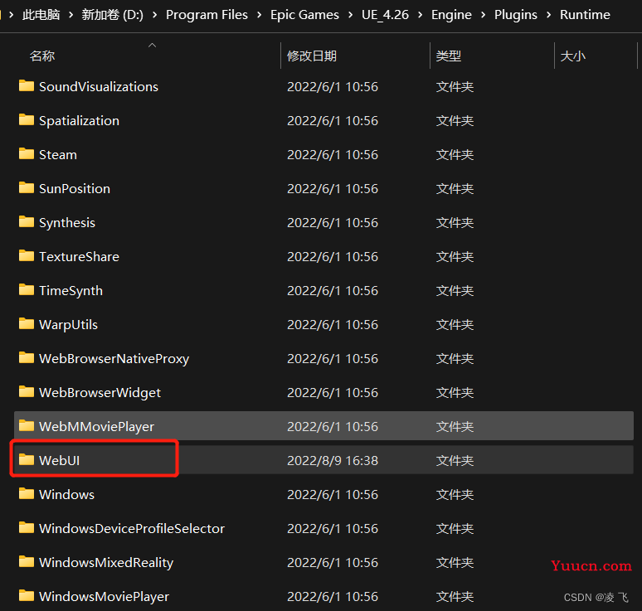Screen dimensions: 642x611
Task: Go to 新加卷 (D:) in the breadcrumb
Action: point(112,15)
